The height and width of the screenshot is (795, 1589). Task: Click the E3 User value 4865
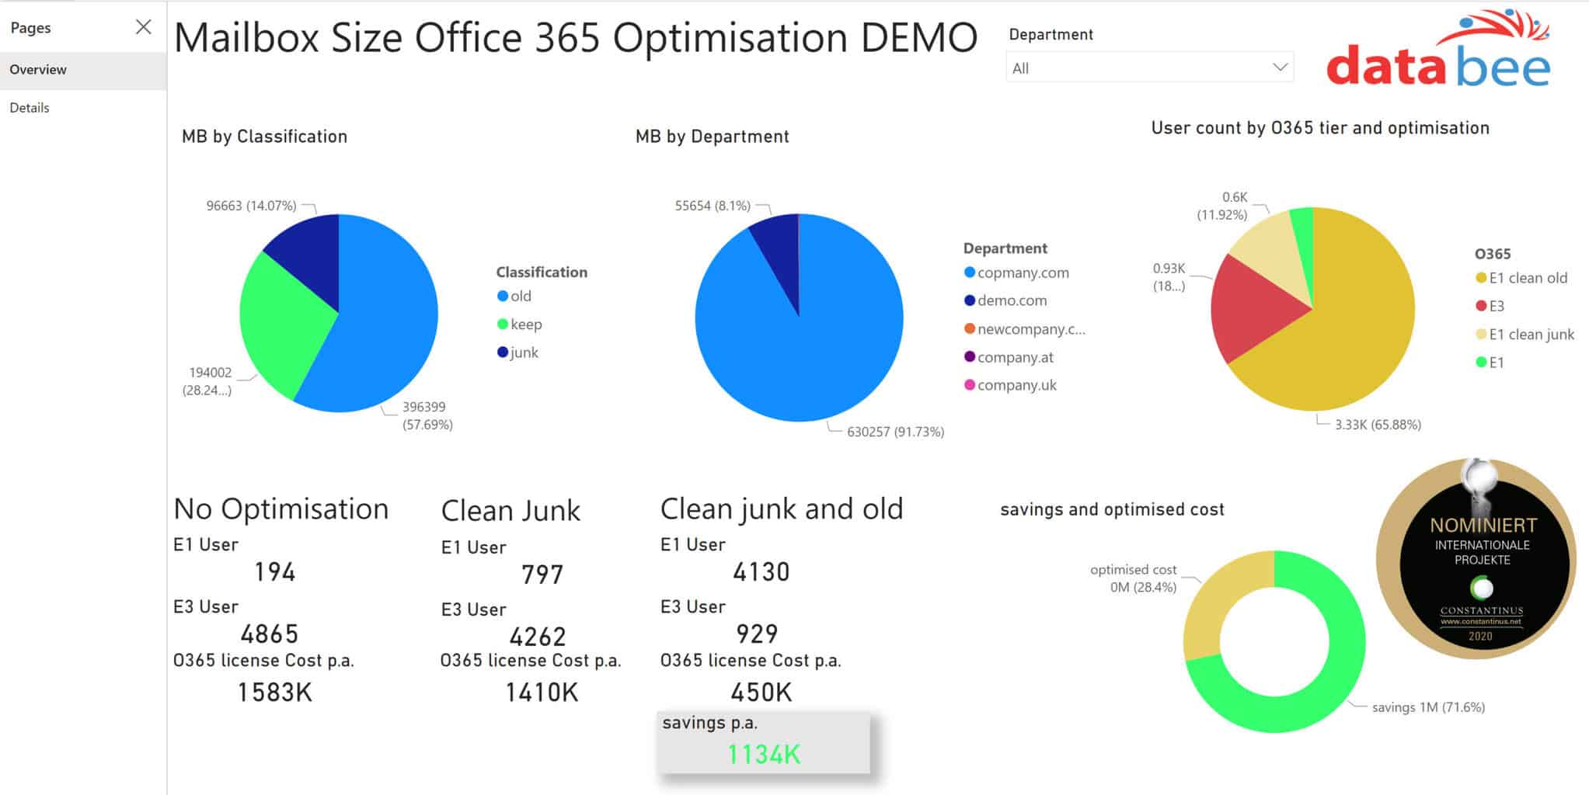click(270, 634)
